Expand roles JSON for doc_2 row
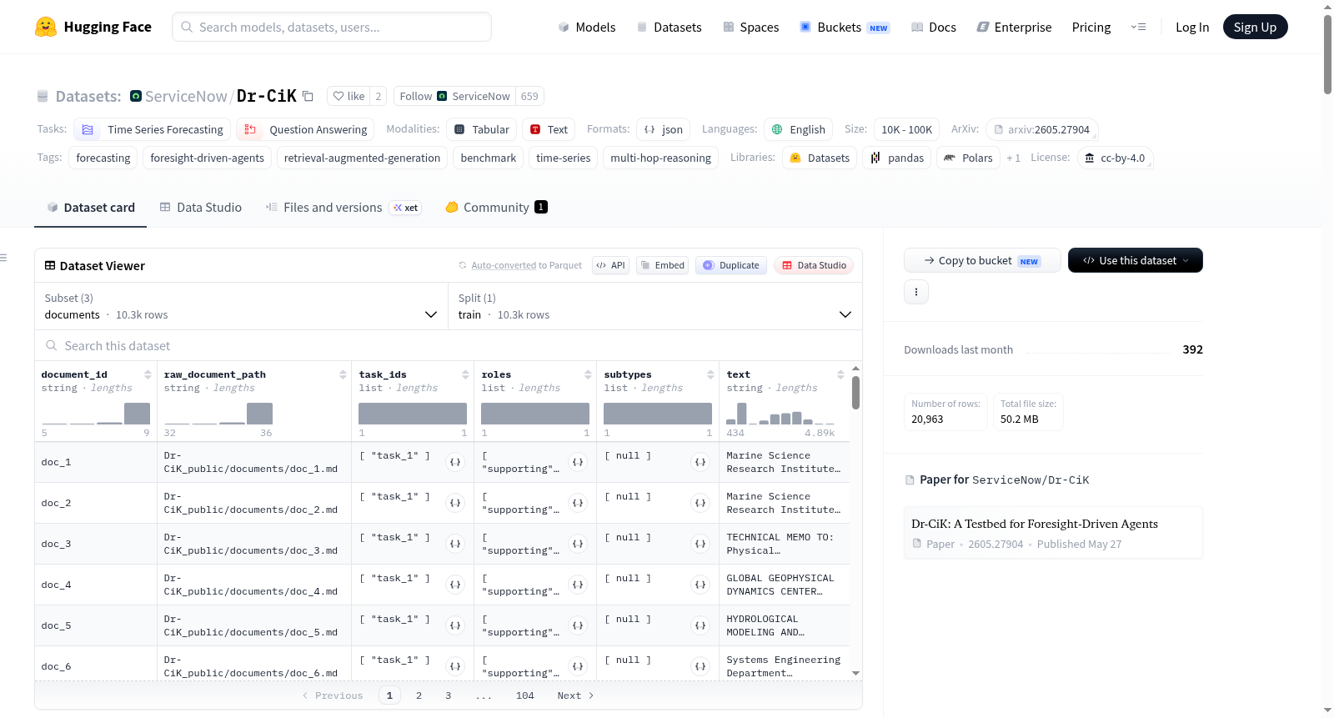 [x=578, y=503]
